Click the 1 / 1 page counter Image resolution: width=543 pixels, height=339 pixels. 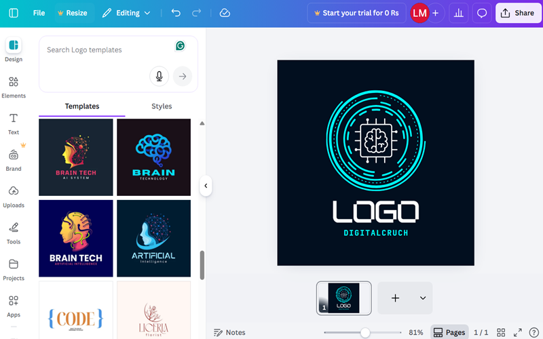tap(481, 332)
